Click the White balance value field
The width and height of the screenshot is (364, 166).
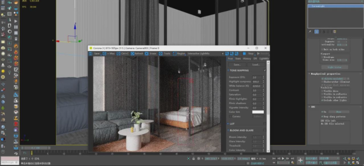coord(257,86)
